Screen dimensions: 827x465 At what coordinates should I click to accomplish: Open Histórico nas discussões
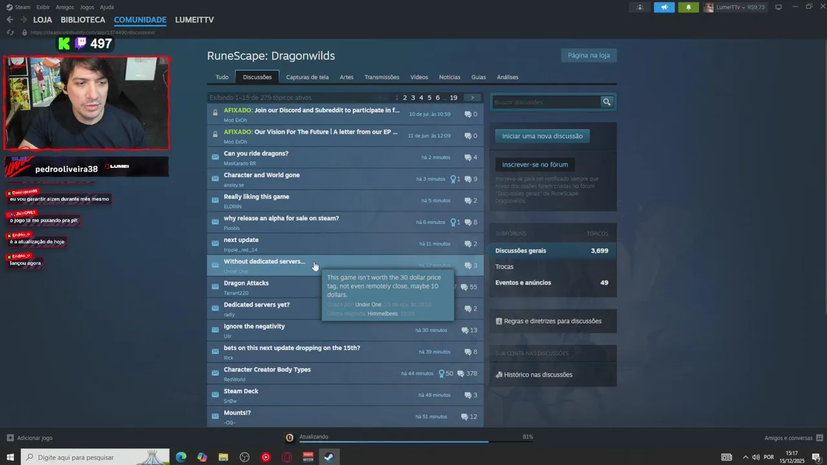tap(538, 375)
